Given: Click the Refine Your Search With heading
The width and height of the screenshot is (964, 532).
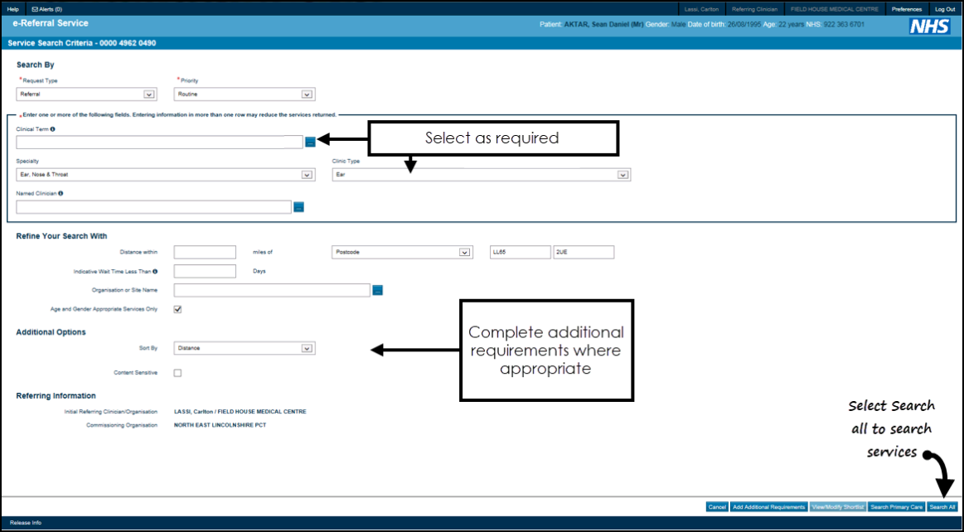Looking at the screenshot, I should (x=61, y=236).
